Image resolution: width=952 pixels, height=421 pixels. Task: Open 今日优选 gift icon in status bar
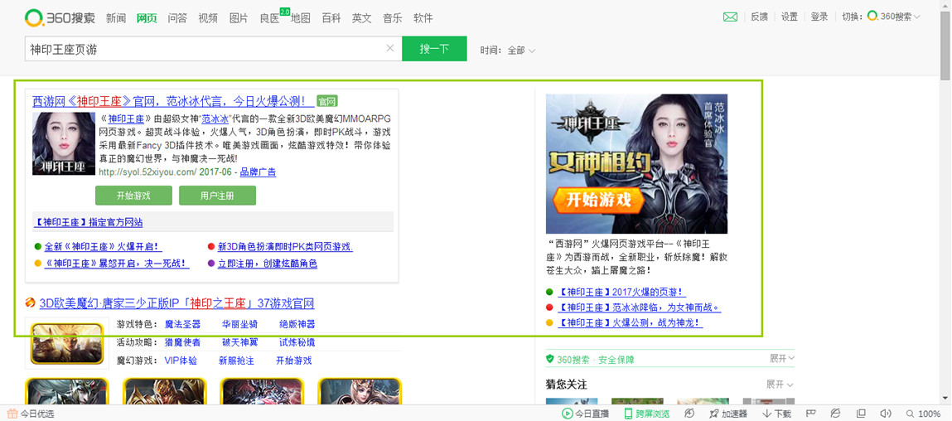(12, 414)
